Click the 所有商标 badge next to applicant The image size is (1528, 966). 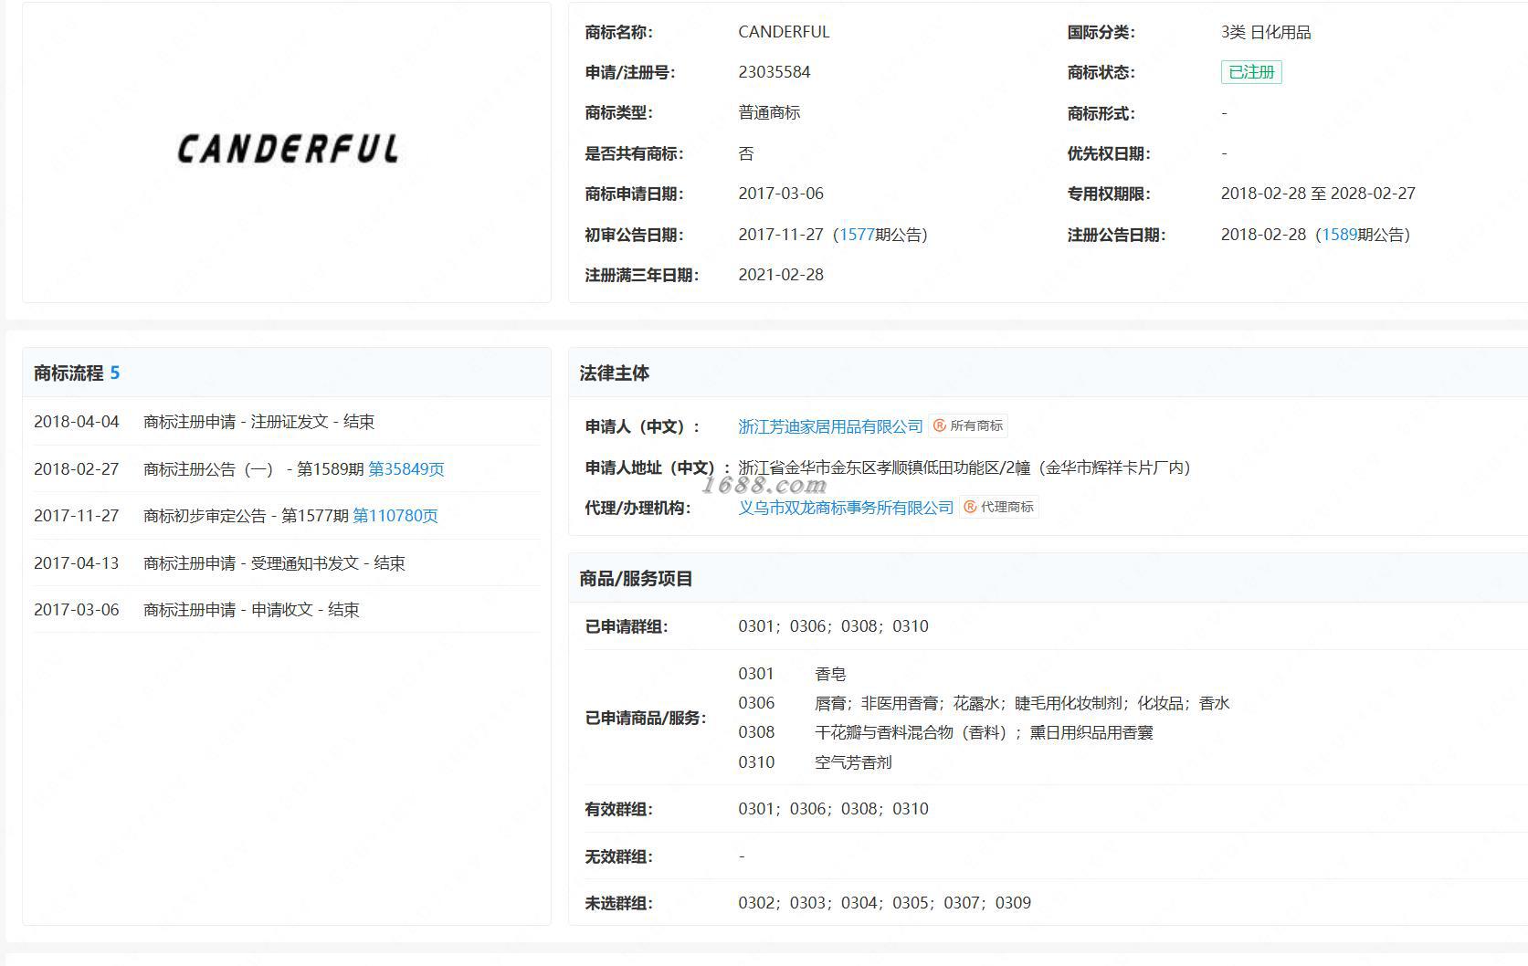coord(968,425)
